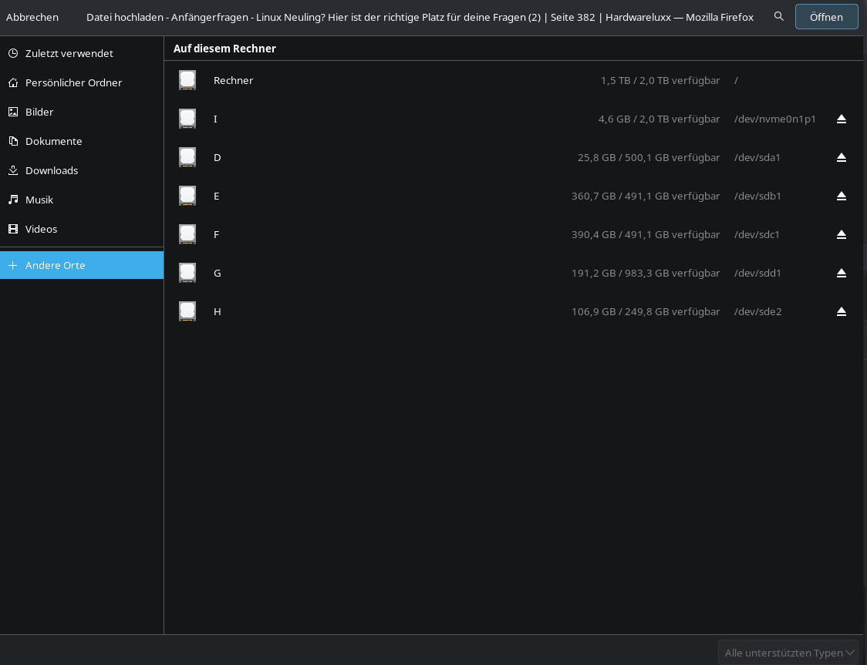The image size is (867, 665).
Task: Click the Rechner drive icon
Action: click(187, 80)
